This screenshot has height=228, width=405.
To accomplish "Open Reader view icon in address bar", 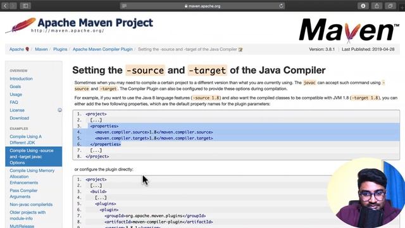I will click(x=124, y=6).
